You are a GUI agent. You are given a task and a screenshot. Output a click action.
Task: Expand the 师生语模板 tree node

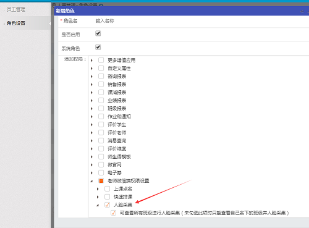(x=91, y=157)
